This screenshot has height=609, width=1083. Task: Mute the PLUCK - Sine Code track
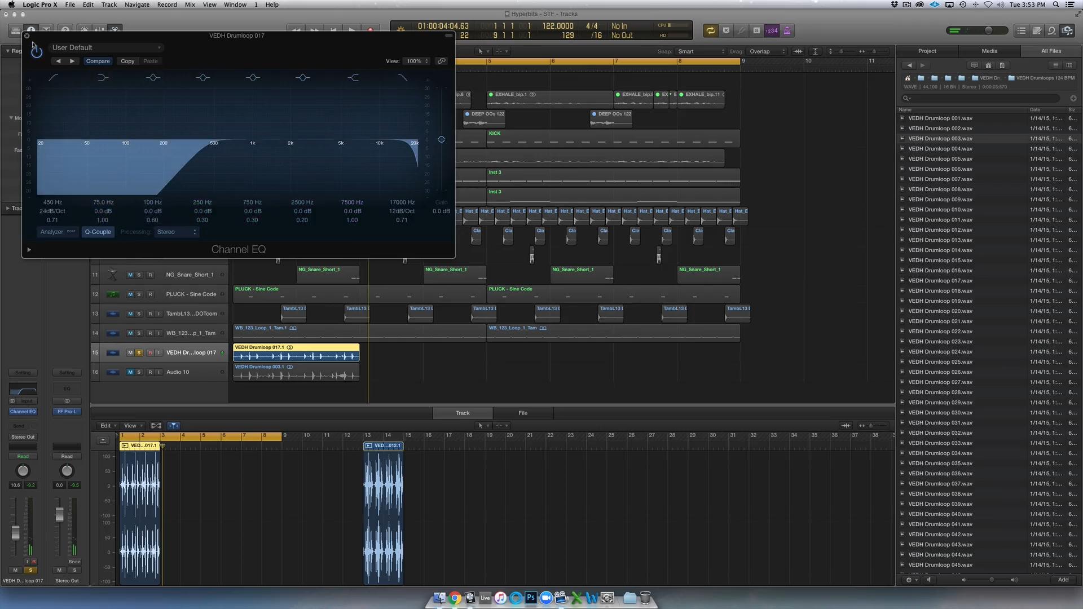pos(130,294)
